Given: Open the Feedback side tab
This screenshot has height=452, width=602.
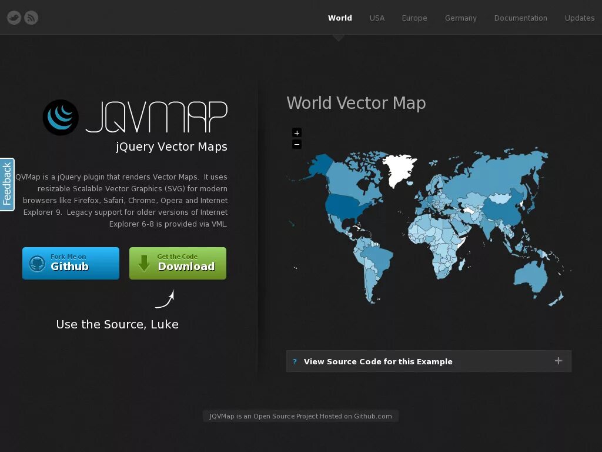Looking at the screenshot, I should click(7, 184).
